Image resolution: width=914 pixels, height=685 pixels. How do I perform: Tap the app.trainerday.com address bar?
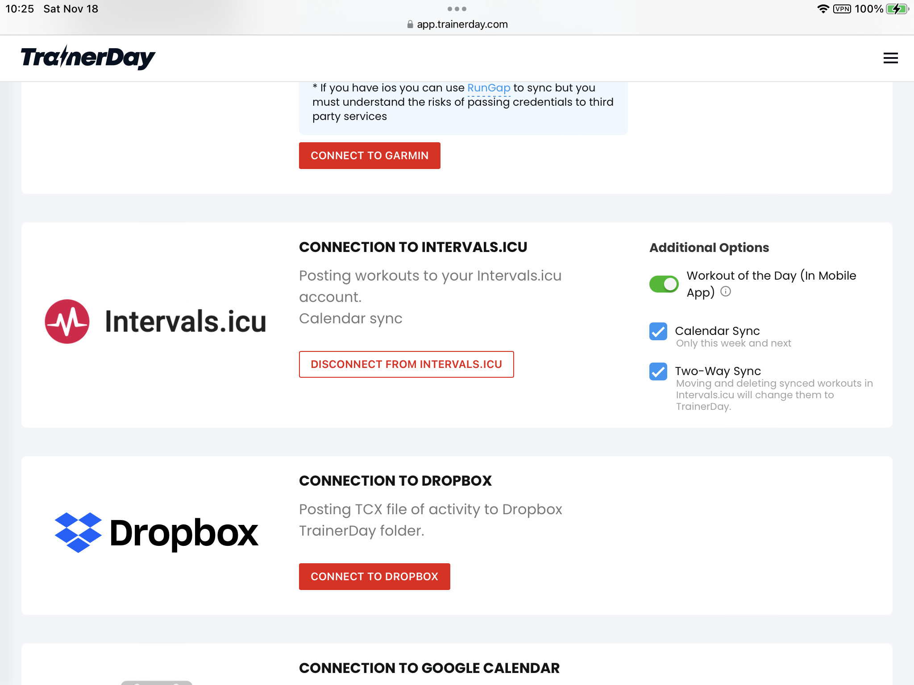pos(457,25)
